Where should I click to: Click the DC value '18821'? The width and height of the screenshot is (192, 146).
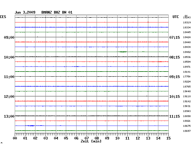(187, 121)
